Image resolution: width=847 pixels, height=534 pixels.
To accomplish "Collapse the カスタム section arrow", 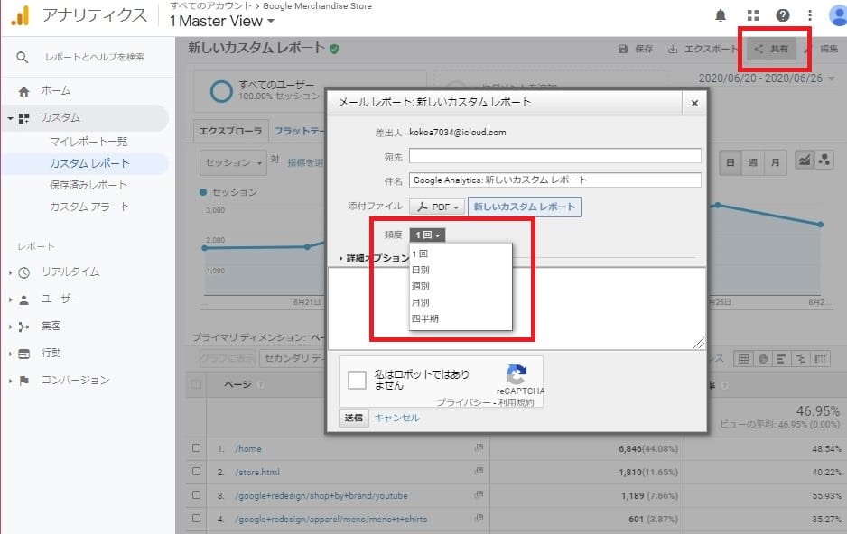I will click(10, 118).
